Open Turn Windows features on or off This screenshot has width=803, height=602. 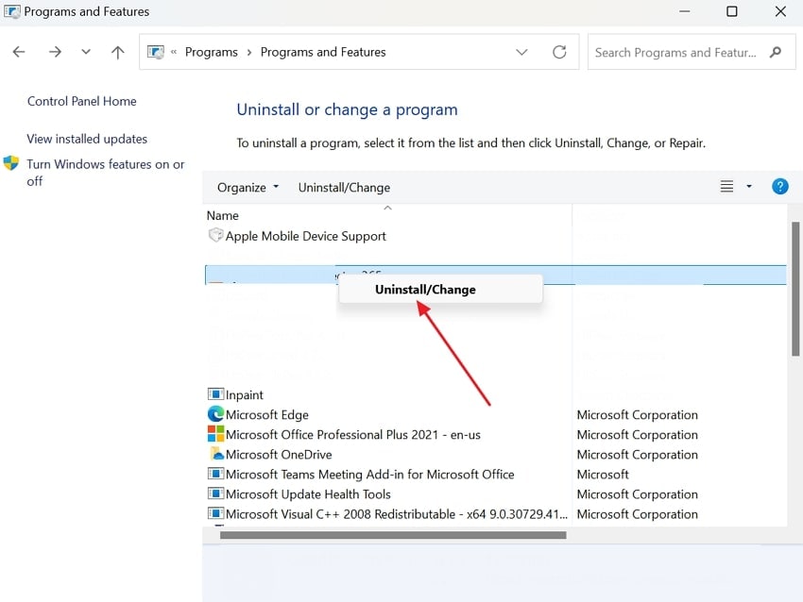point(106,173)
